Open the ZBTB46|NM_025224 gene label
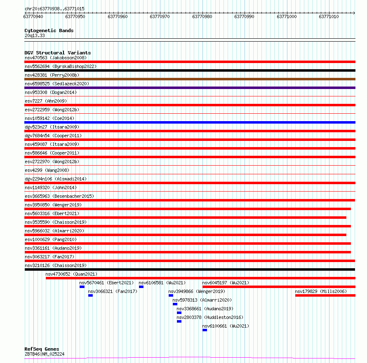Viewport: 367px width, 363px height. point(45,354)
